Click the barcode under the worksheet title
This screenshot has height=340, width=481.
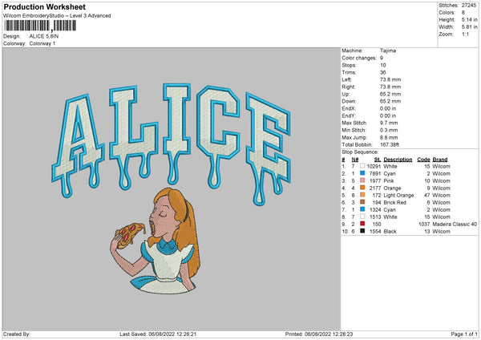[x=40, y=26]
